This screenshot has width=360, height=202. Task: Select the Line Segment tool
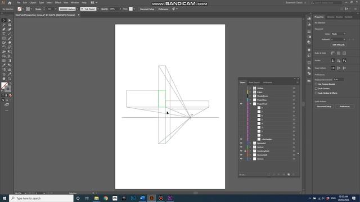[10, 34]
